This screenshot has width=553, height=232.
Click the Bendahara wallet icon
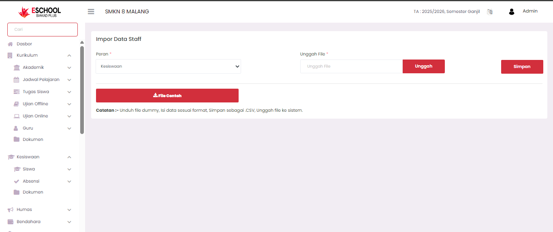click(x=11, y=222)
